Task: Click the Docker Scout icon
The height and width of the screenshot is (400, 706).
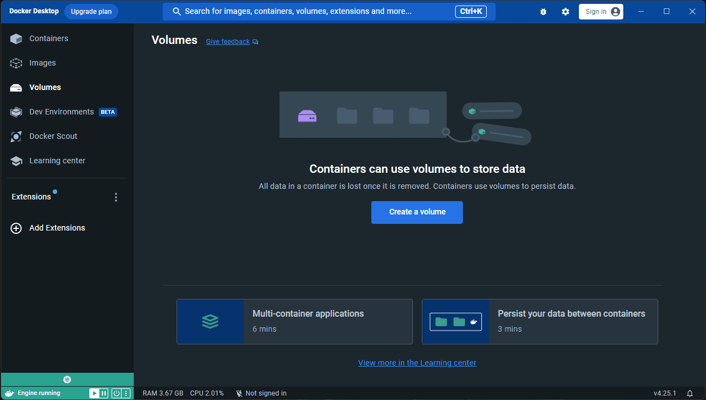Action: tap(16, 137)
